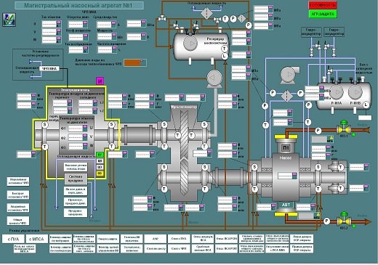Click the П1 label block on top of pump

point(286,148)
